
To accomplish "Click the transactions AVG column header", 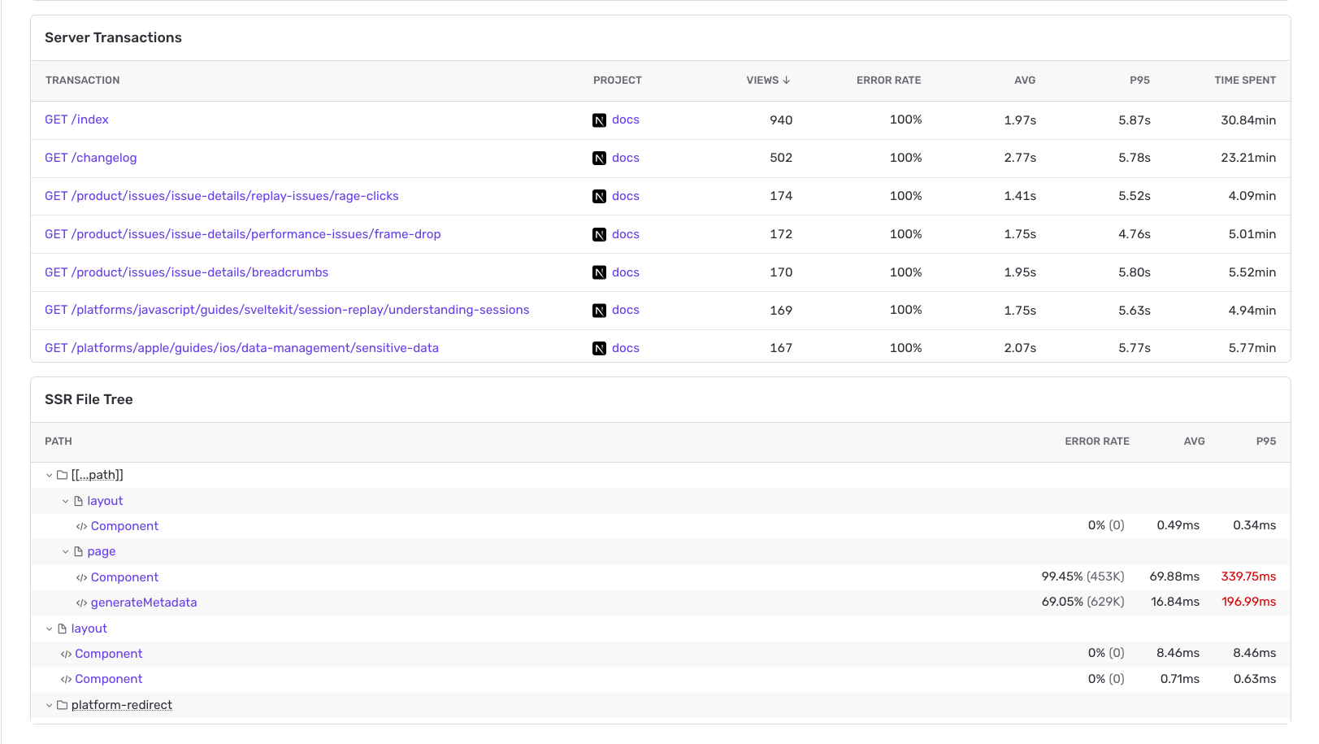I will click(1025, 80).
